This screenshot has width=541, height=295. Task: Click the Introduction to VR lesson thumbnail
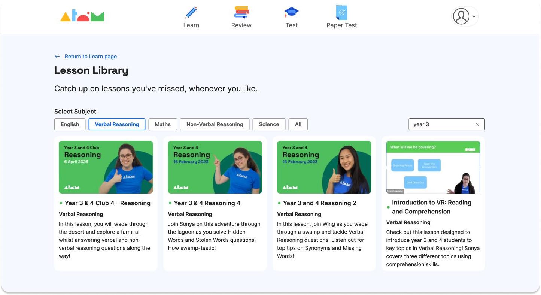point(433,166)
